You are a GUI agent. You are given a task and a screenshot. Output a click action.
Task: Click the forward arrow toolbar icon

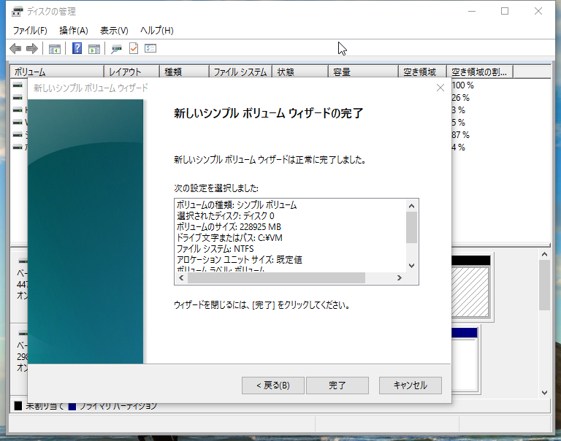point(32,48)
